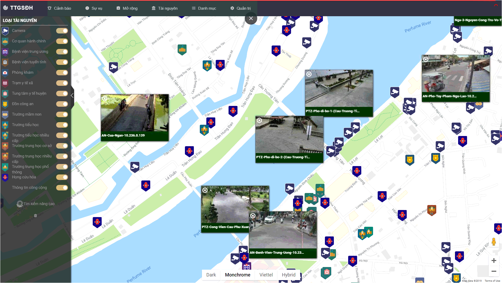Viewport: 502px width, 283px height.
Task: Click the Street View pegman icon
Action: click(x=494, y=242)
